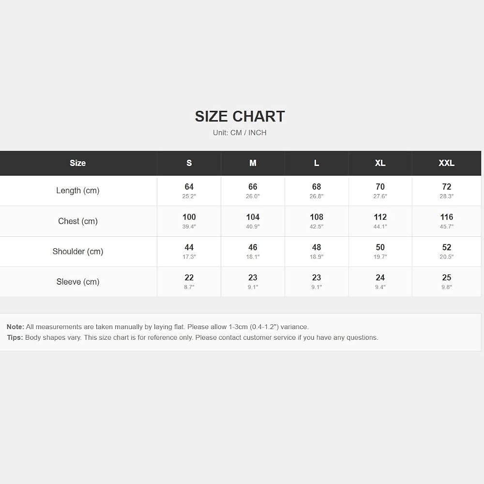Image resolution: width=484 pixels, height=484 pixels.
Task: Select the Unit: CM / INCH subtitle
Action: click(x=240, y=133)
